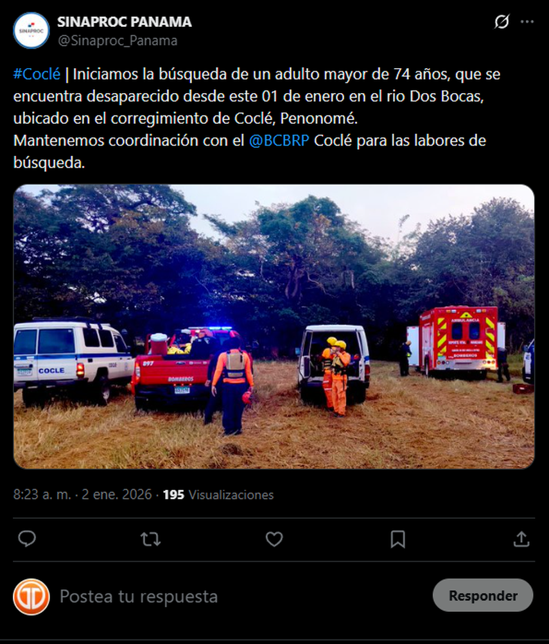Image resolution: width=549 pixels, height=644 pixels.
Task: Click the reply speech bubble icon
Action: (27, 539)
